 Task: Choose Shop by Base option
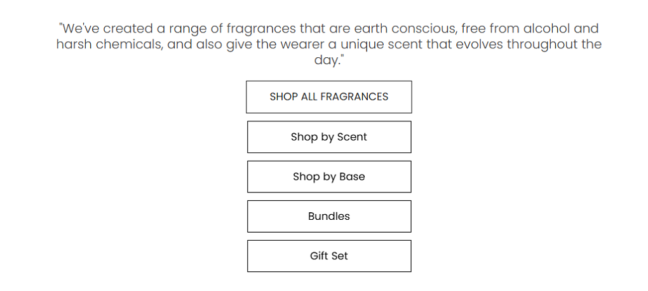pyautogui.click(x=329, y=177)
